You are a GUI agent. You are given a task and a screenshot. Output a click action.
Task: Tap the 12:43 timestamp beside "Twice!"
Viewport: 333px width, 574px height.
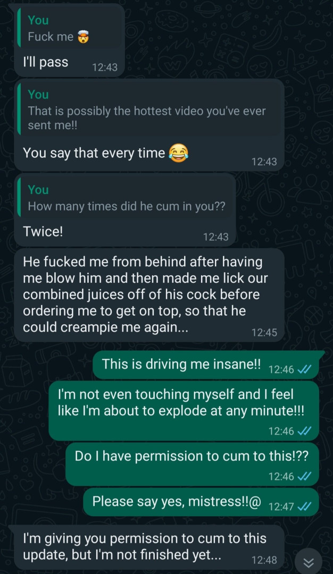(216, 237)
